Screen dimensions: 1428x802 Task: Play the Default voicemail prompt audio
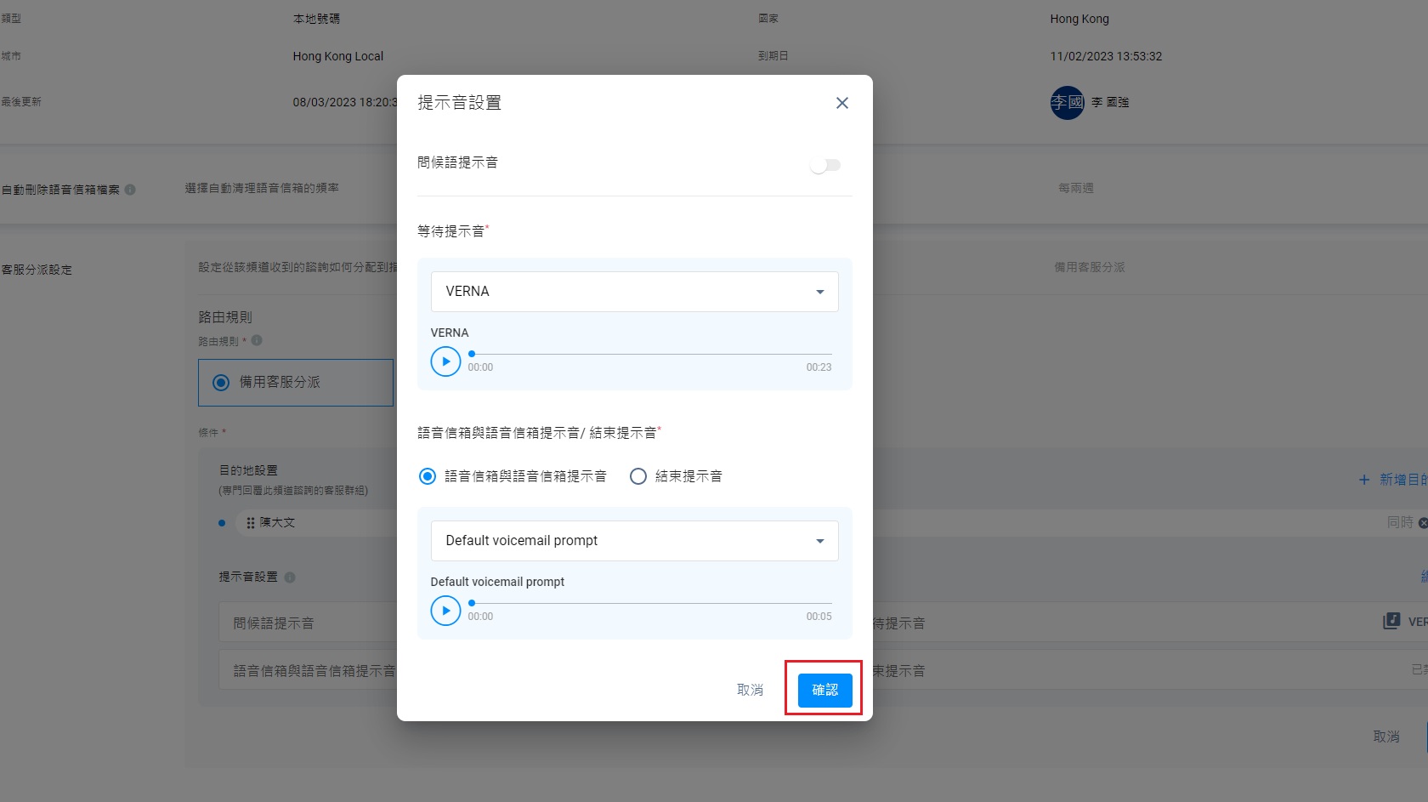[445, 611]
